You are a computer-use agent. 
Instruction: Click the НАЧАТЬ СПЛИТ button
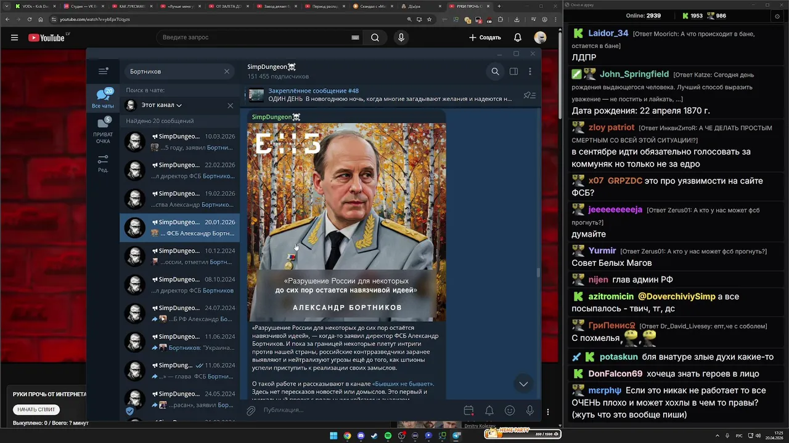36,409
